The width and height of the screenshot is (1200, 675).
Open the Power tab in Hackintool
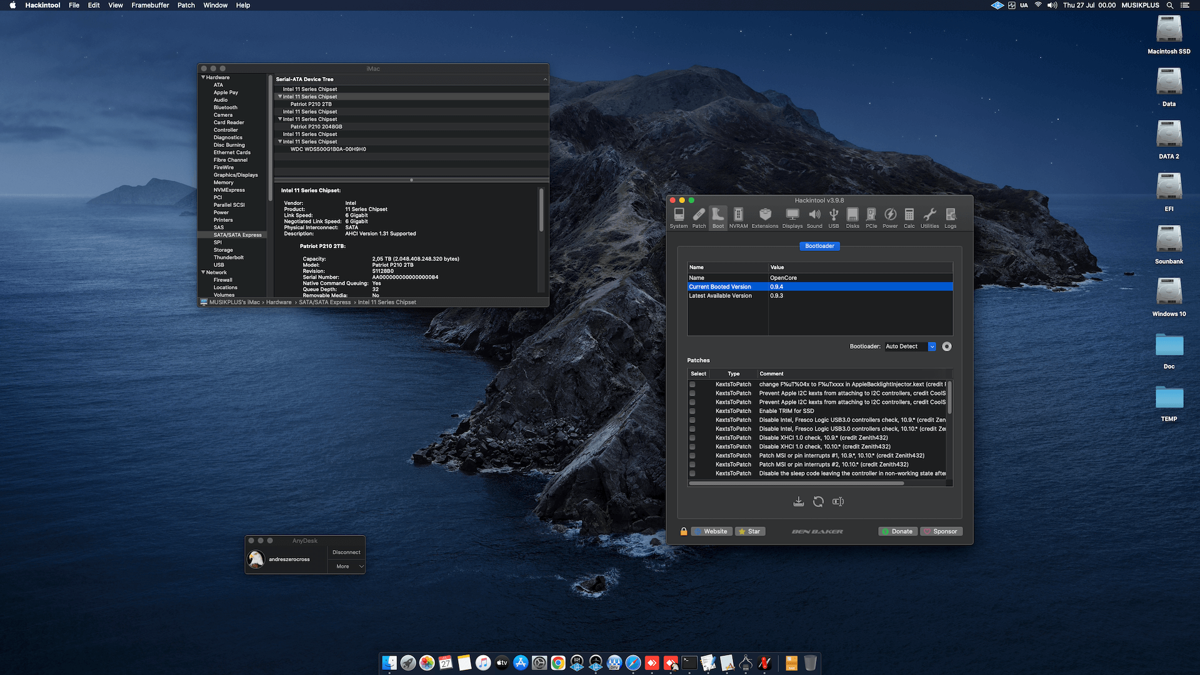pyautogui.click(x=890, y=218)
